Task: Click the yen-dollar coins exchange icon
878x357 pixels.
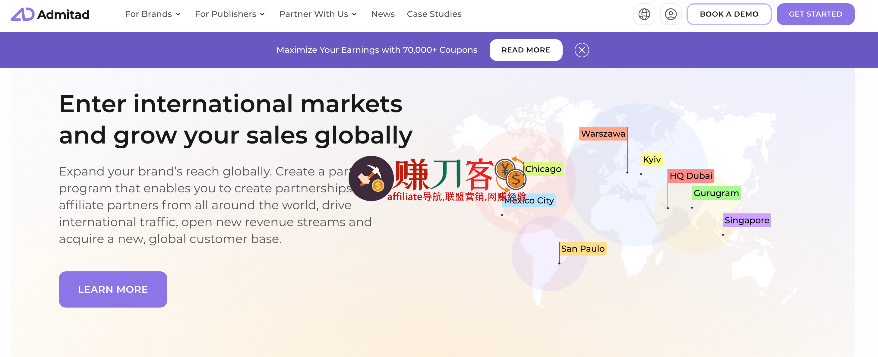Action: [510, 174]
